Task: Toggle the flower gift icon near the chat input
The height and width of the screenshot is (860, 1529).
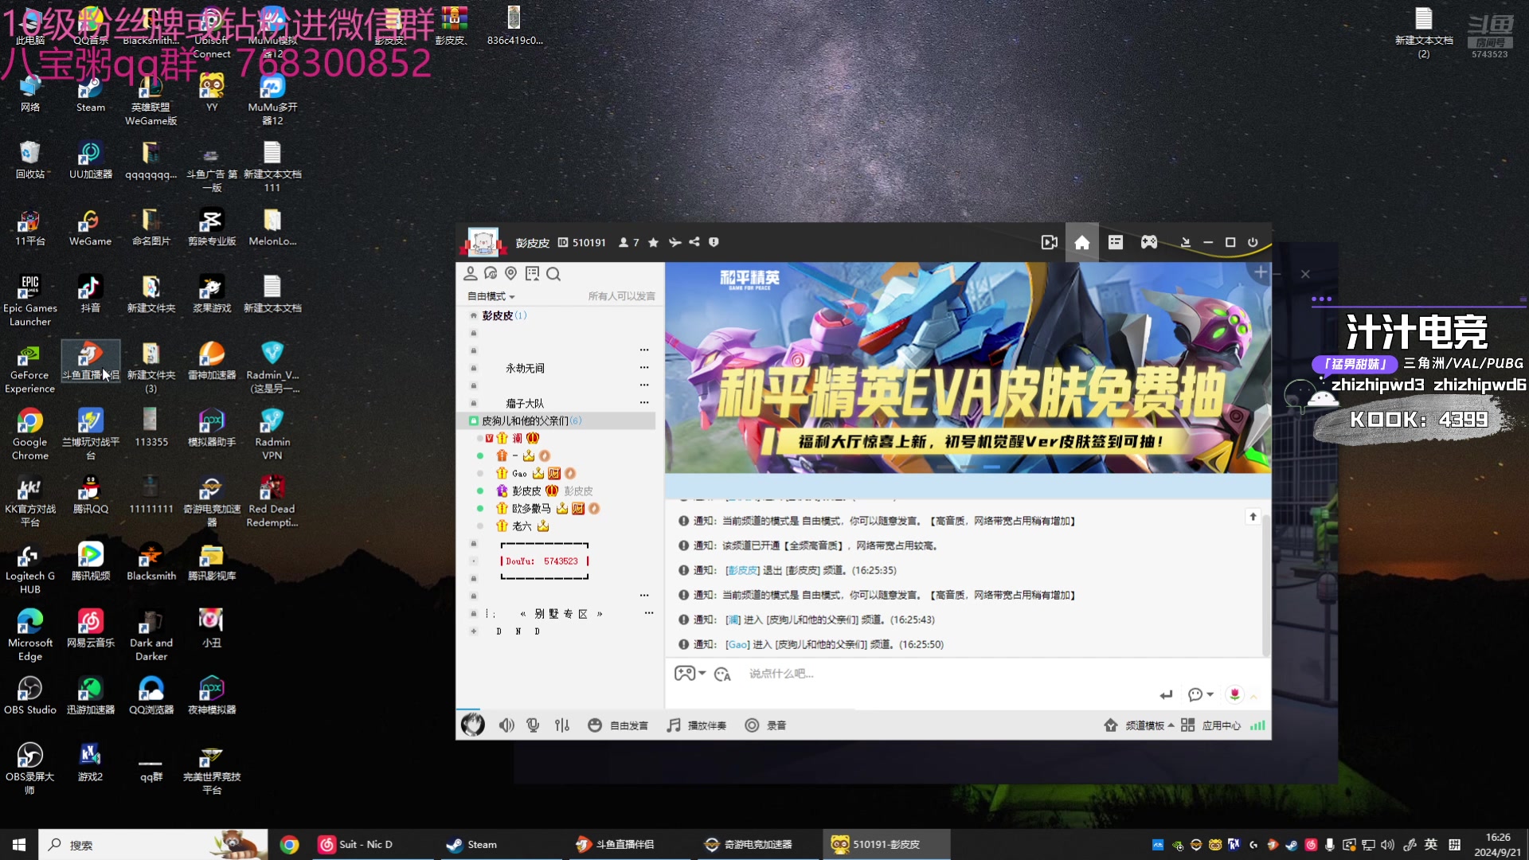Action: (x=1234, y=694)
